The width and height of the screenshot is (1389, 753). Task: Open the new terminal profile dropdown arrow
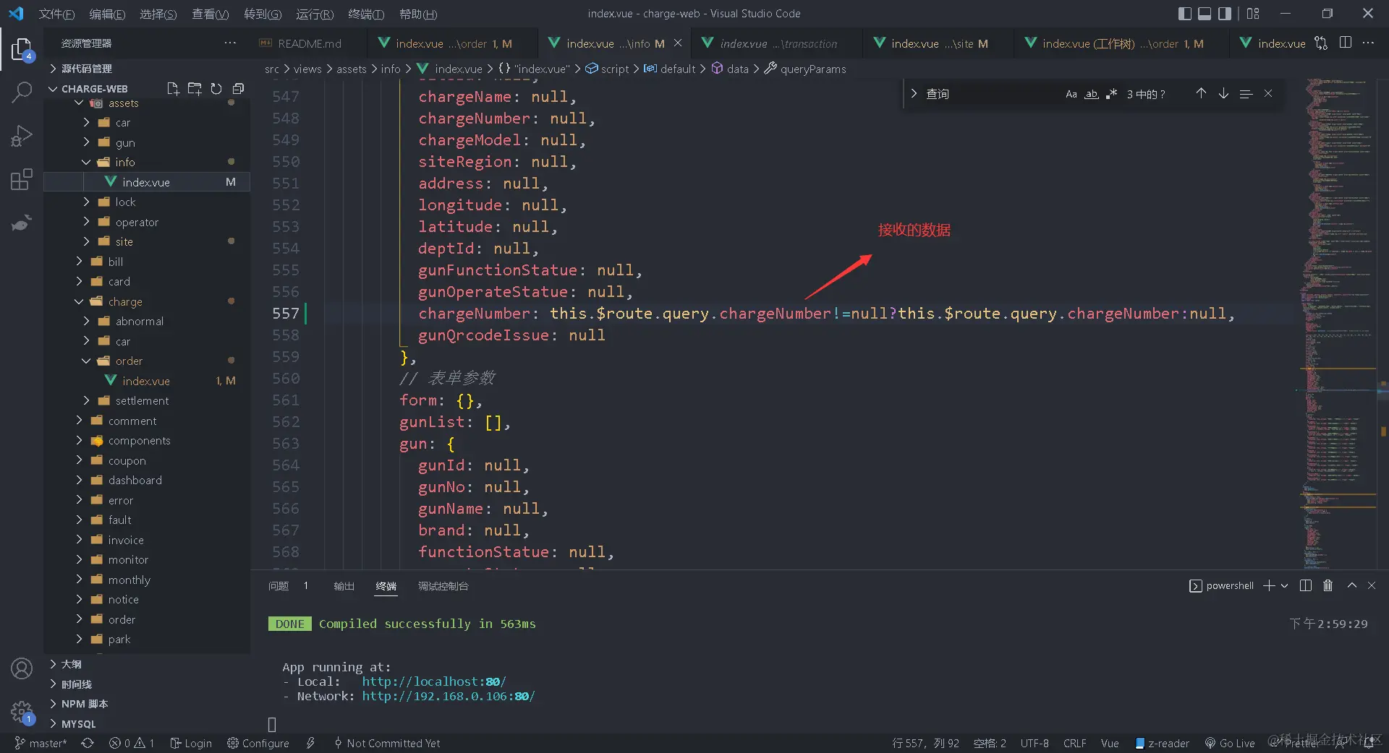point(1285,585)
